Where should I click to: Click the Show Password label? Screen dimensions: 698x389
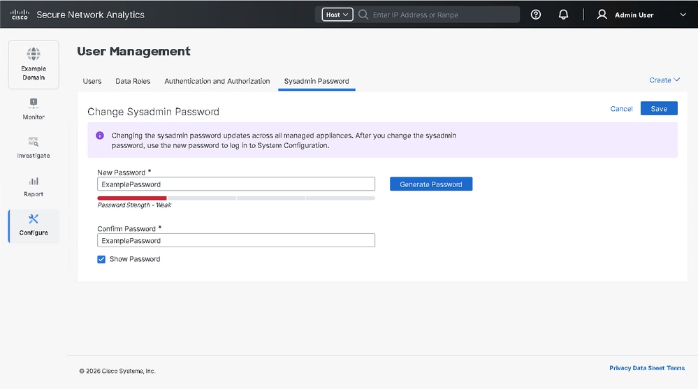click(x=135, y=259)
